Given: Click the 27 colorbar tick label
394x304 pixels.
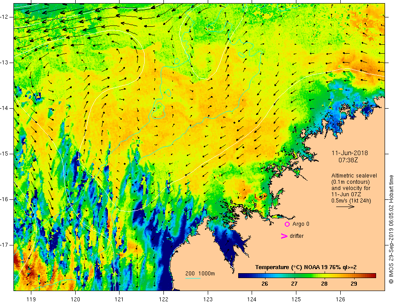Looking at the screenshot, I should pos(294,284).
